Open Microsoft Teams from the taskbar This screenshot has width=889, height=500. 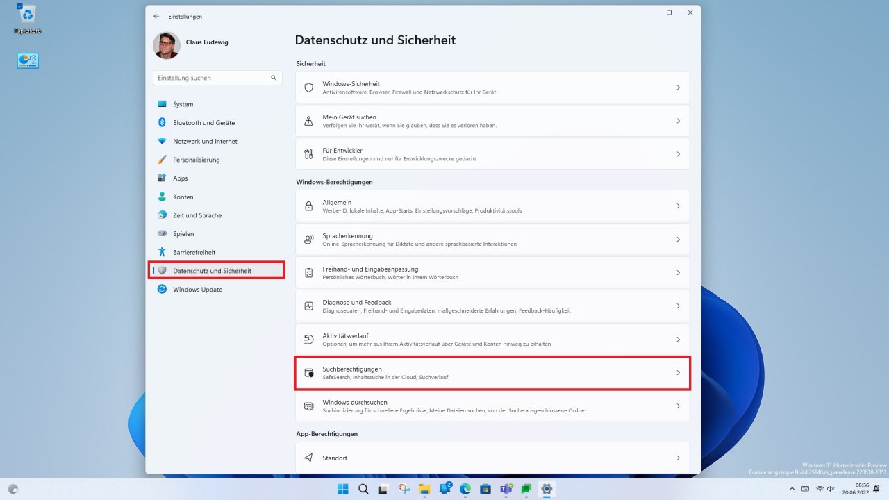tap(506, 489)
